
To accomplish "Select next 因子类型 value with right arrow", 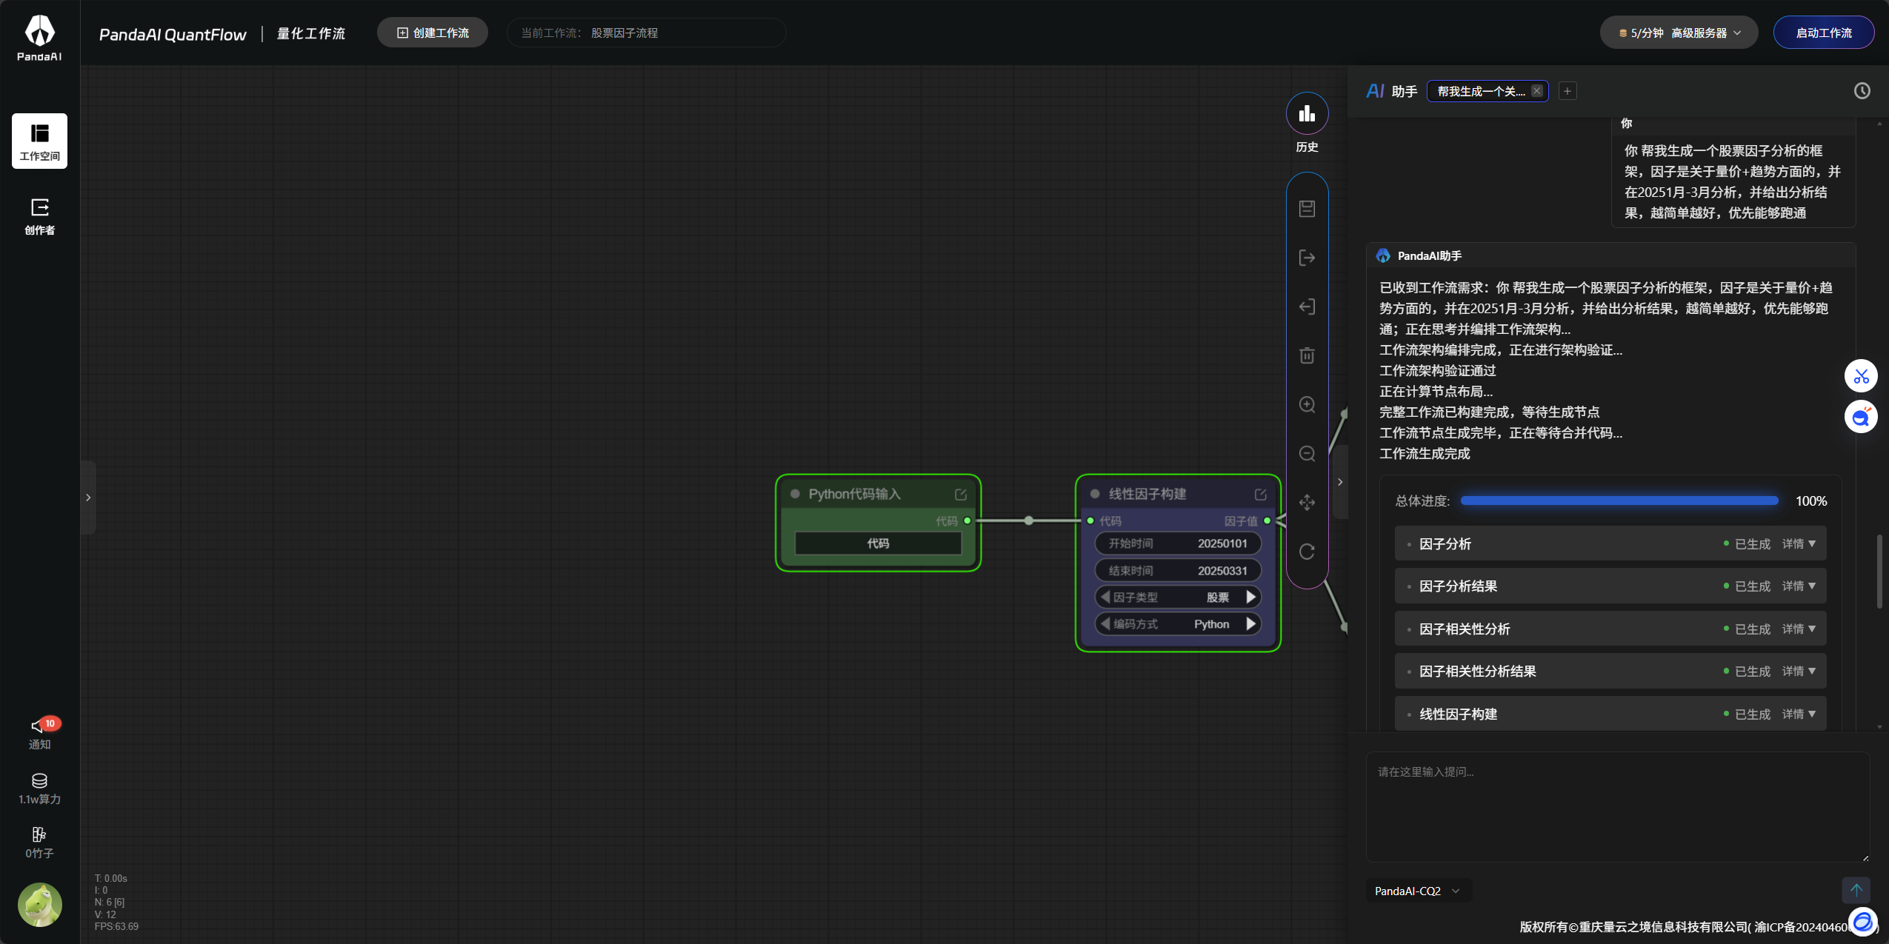I will (x=1251, y=597).
